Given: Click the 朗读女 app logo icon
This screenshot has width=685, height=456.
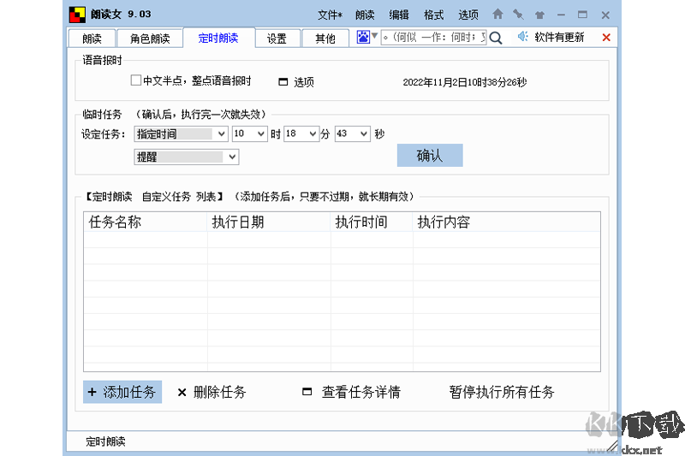Looking at the screenshot, I should point(77,15).
